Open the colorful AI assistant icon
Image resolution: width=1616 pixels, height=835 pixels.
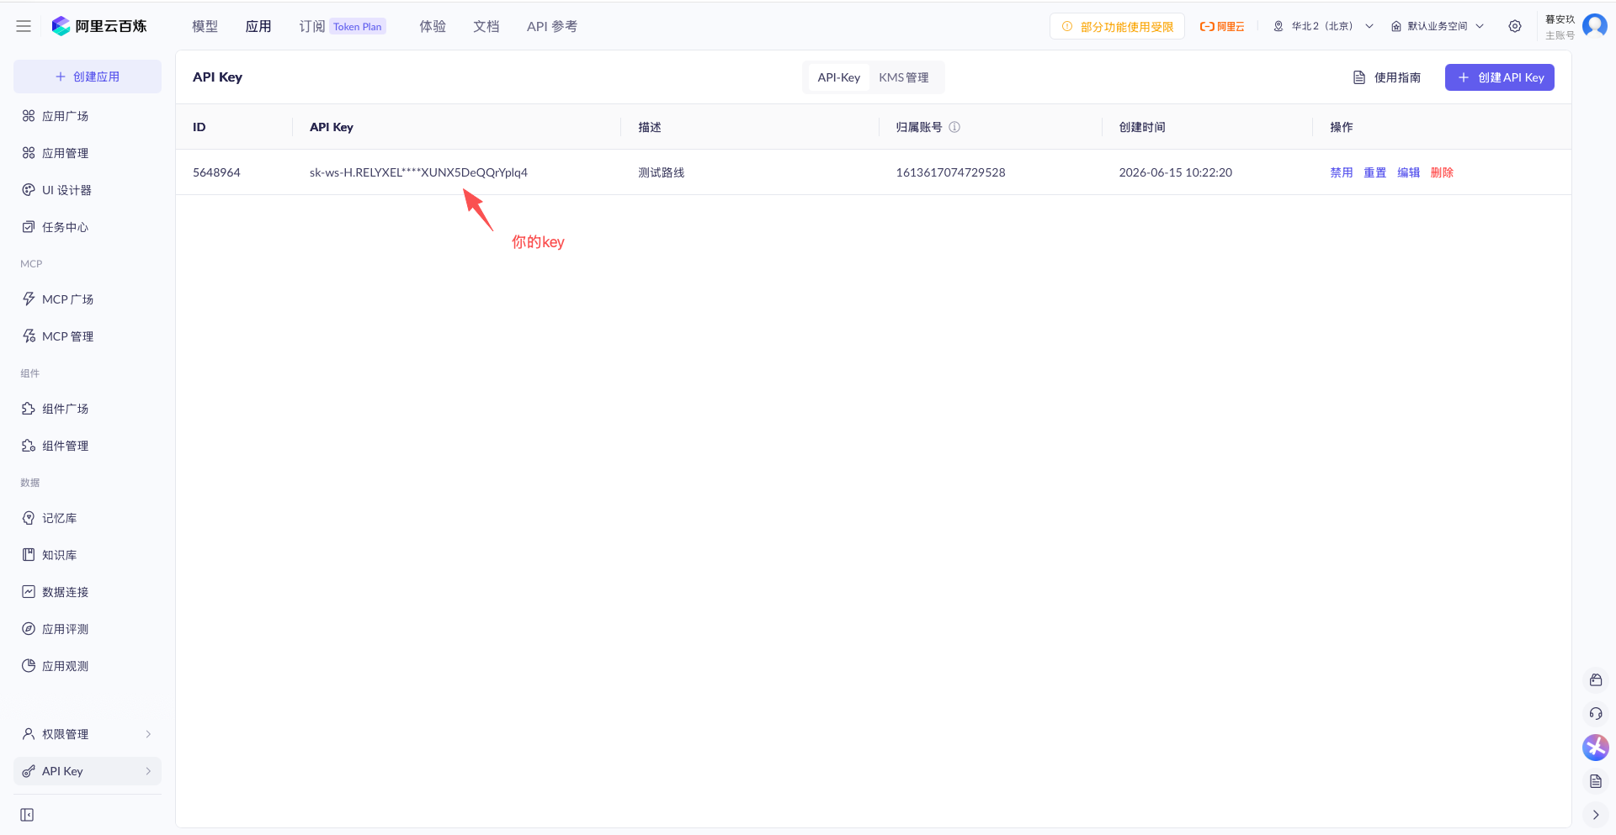(x=1596, y=748)
